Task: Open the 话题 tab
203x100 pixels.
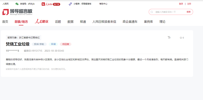Action: (58, 22)
